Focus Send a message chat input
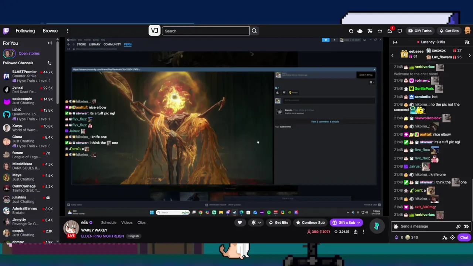473x266 pixels. (427, 226)
